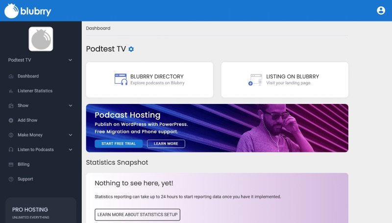The height and width of the screenshot is (223, 392).
Task: Open show settings gear next to Podtest TV
Action: [131, 49]
